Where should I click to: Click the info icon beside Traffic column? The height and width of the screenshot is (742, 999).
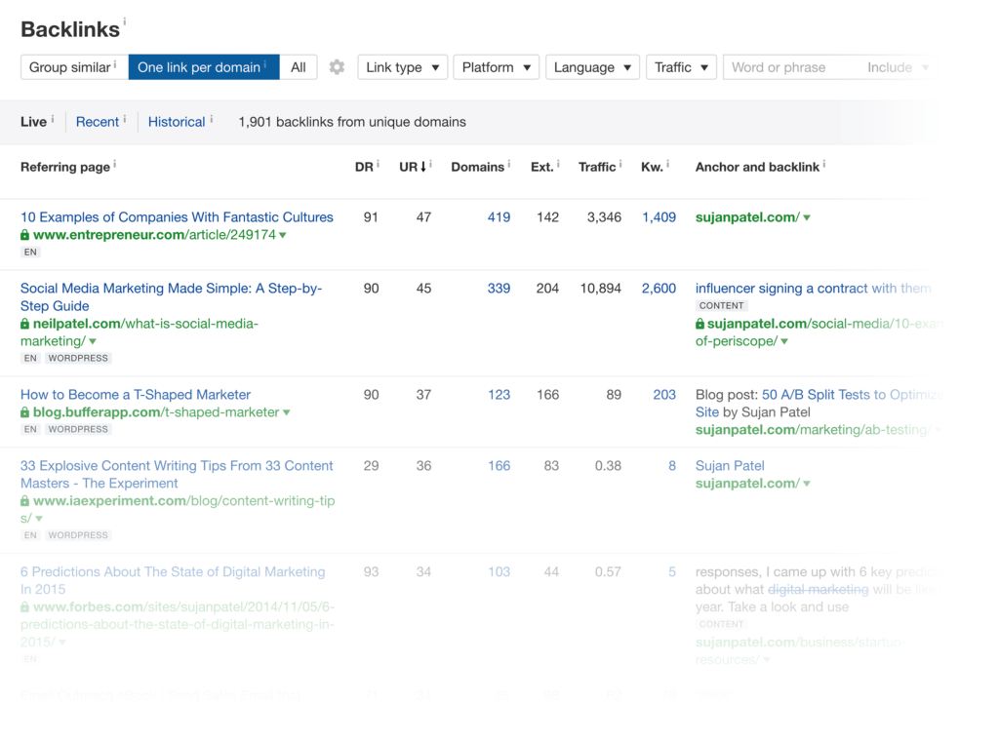(x=619, y=164)
